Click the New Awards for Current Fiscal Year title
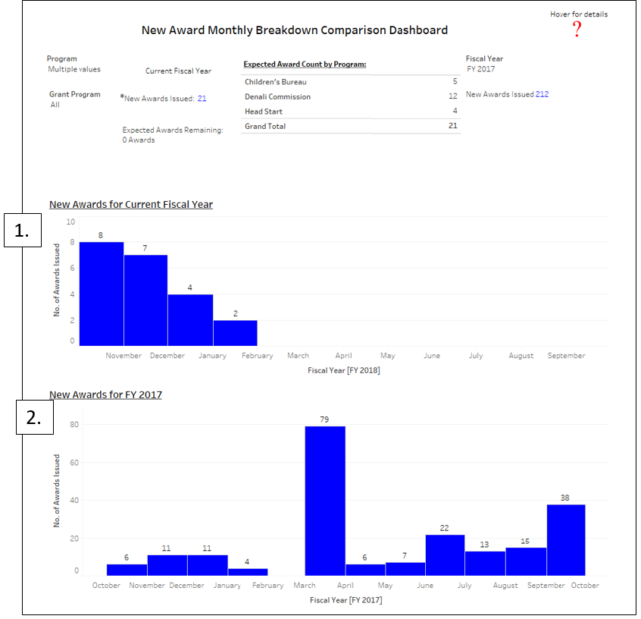The width and height of the screenshot is (641, 619). [x=131, y=205]
